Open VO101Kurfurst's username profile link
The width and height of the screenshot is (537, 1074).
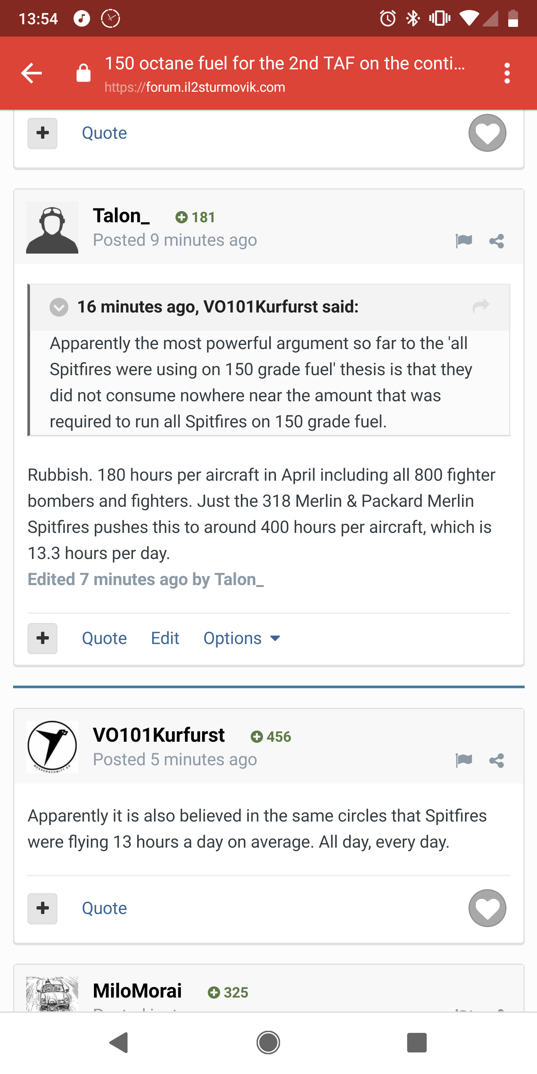tap(159, 735)
